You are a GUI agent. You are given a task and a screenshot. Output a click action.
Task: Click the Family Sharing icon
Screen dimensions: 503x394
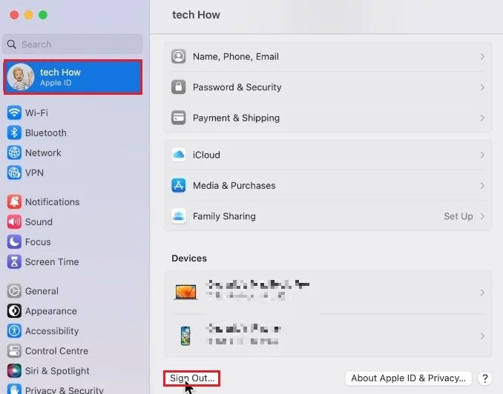point(178,216)
